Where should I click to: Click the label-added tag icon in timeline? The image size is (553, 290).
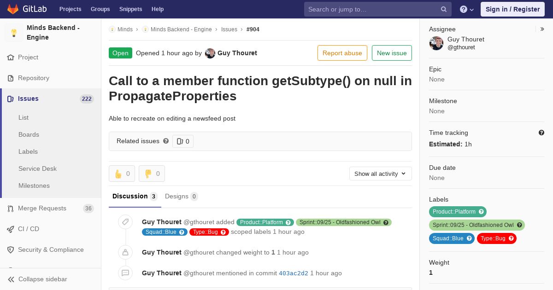(x=125, y=222)
